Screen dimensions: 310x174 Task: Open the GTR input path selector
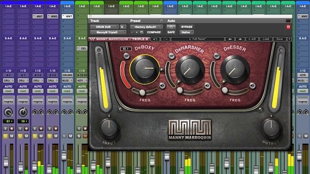[x=303, y=75]
